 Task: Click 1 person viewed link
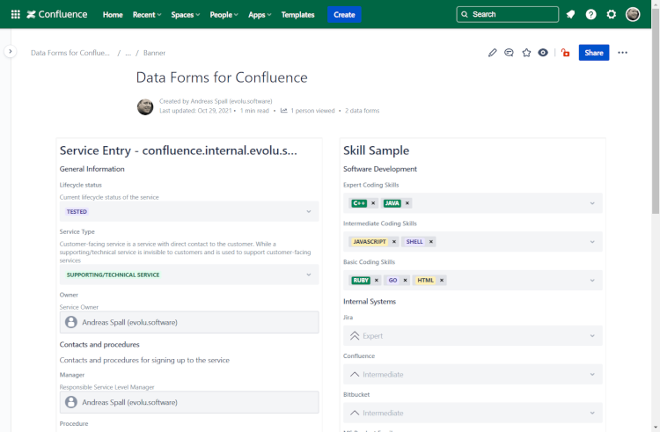[312, 111]
